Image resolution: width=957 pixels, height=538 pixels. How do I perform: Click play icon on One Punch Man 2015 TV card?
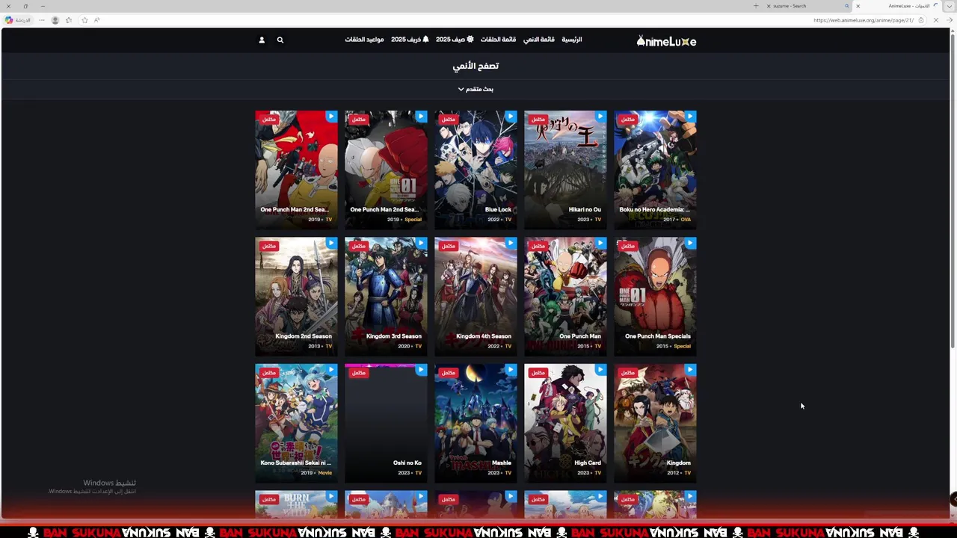pos(600,243)
